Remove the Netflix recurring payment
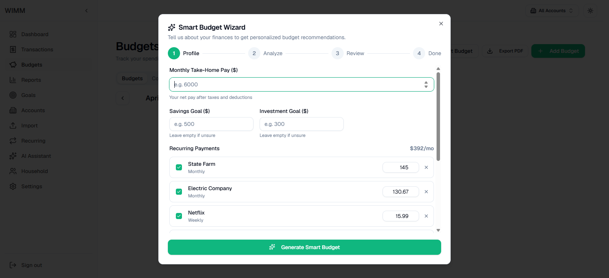Viewport: 609px width, 278px height. coord(426,216)
